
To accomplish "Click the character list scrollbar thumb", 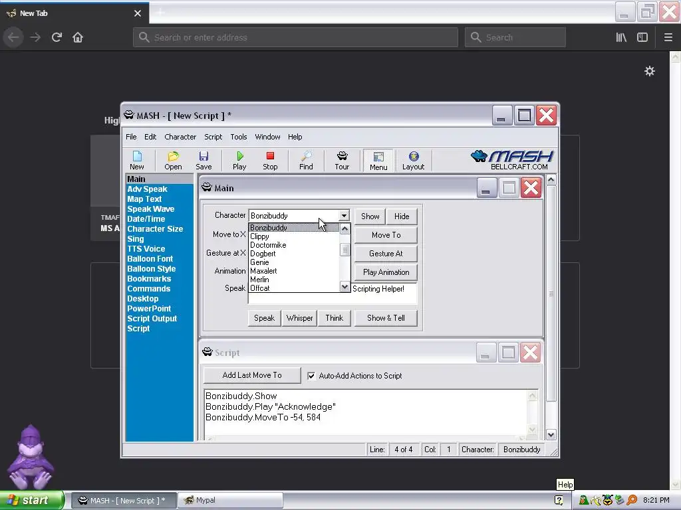I will point(345,250).
